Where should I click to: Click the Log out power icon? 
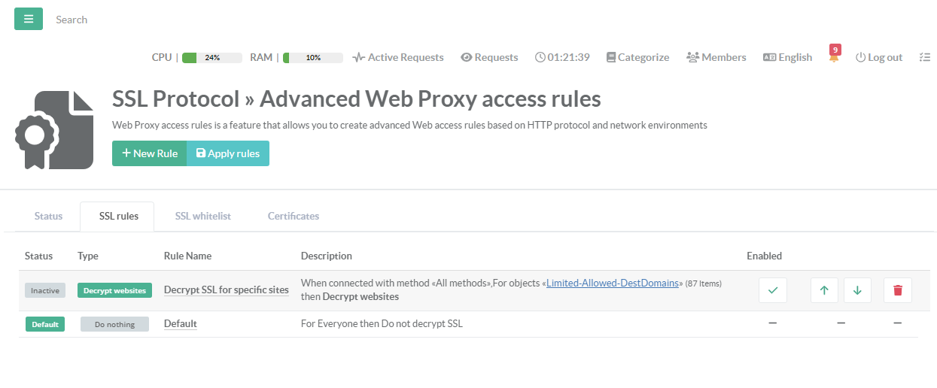tap(861, 57)
